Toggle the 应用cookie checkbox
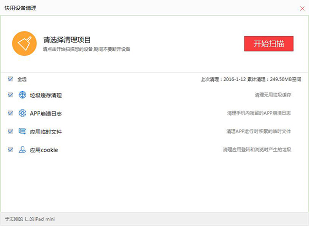This screenshot has height=226, width=309. pyautogui.click(x=10, y=150)
